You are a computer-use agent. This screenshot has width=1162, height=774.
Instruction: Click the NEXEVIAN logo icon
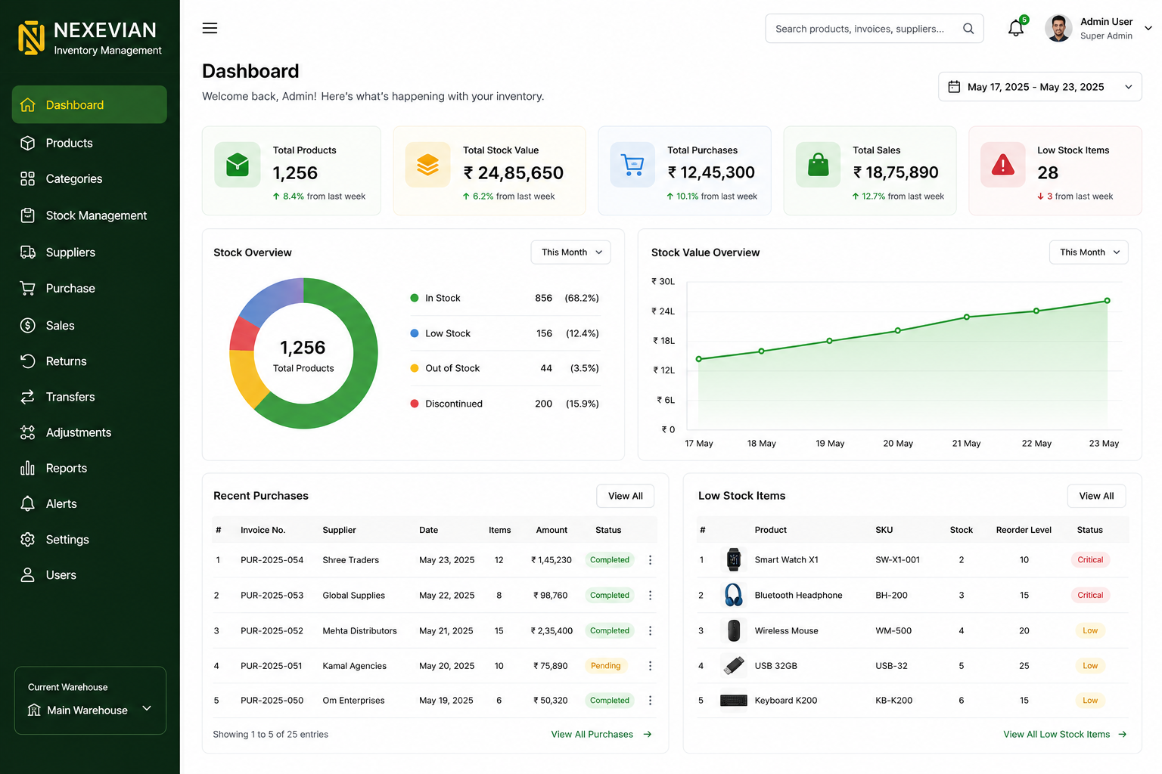coord(31,37)
